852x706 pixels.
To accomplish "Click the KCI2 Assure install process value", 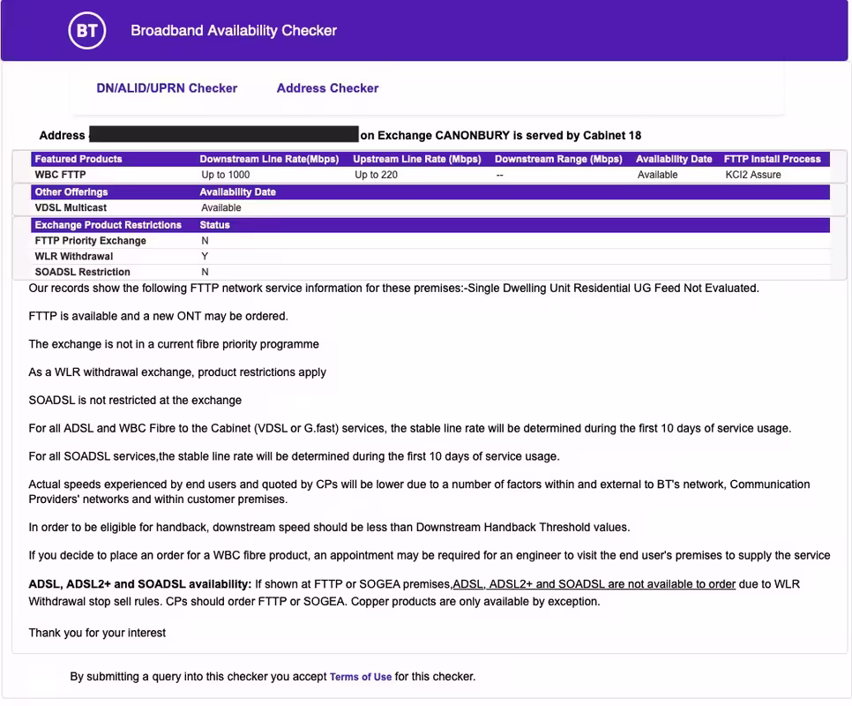I will pos(753,175).
